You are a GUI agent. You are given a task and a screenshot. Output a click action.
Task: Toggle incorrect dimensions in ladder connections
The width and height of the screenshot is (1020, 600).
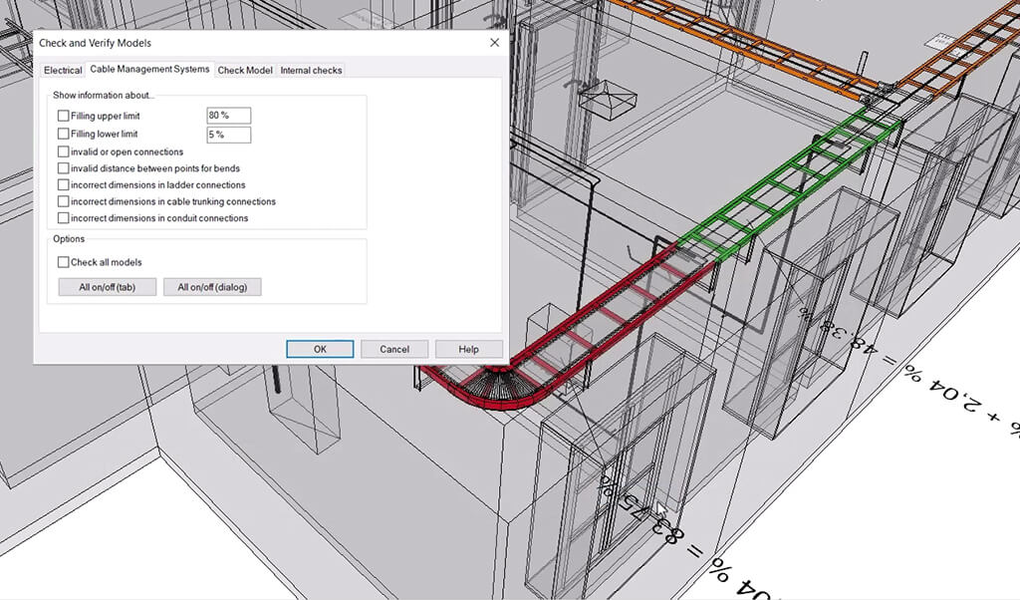click(64, 184)
